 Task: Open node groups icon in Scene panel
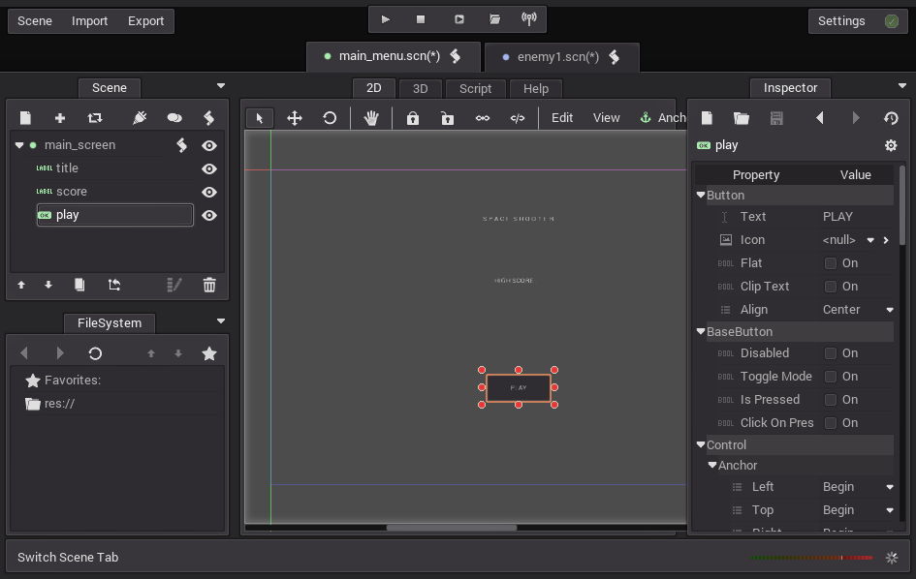click(x=174, y=118)
